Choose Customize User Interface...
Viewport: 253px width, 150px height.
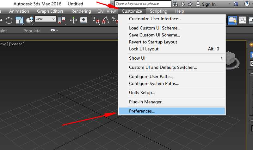(x=172, y=19)
